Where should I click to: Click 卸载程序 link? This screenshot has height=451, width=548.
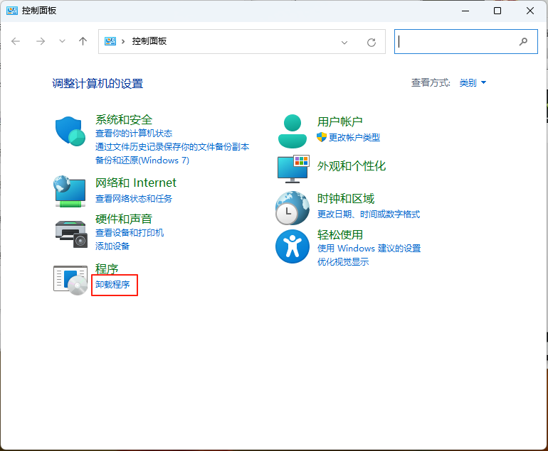(x=112, y=285)
